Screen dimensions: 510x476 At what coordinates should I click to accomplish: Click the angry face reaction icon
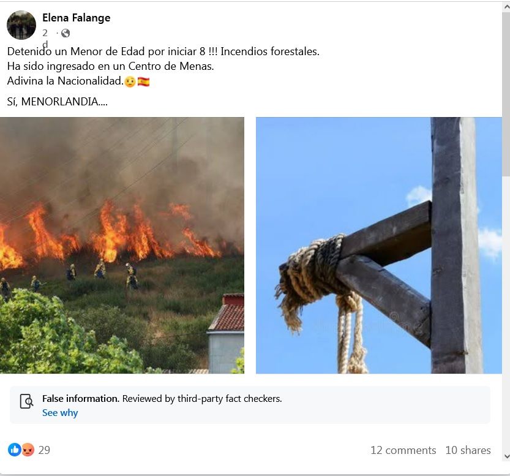(x=26, y=450)
